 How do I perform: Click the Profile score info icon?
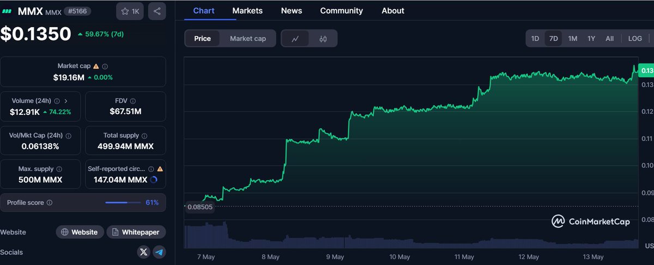[x=50, y=202]
